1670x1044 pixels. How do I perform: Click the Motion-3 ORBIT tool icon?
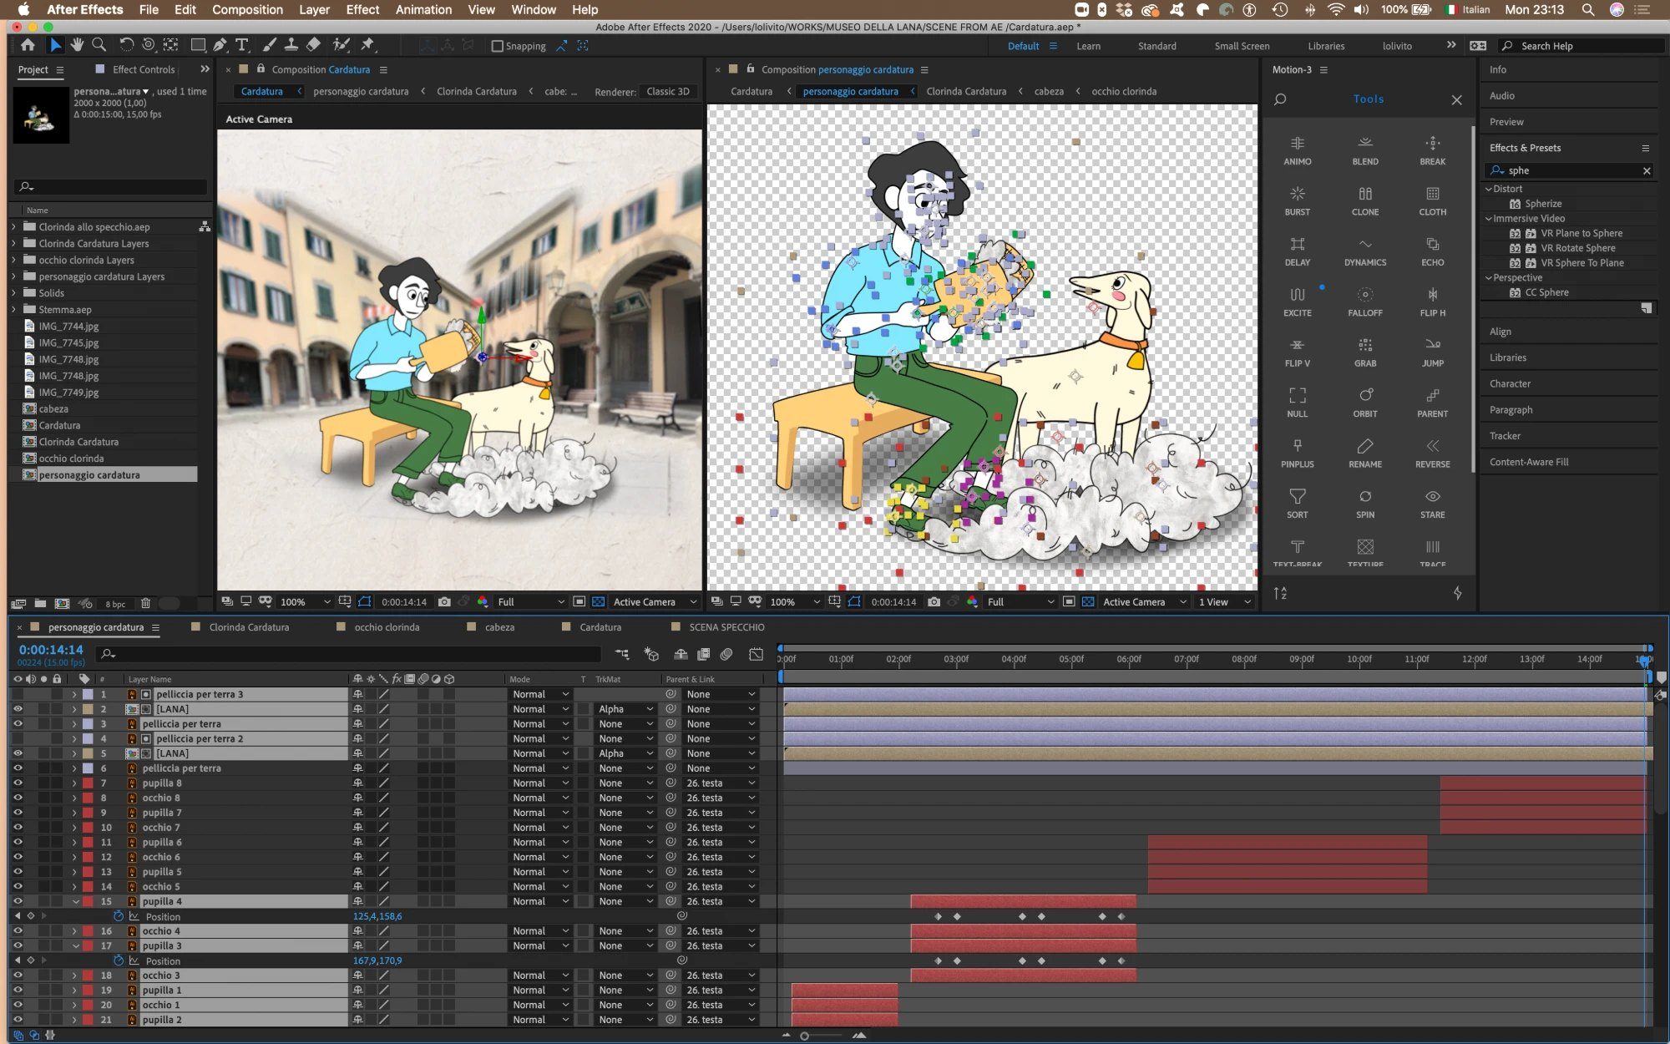coord(1365,395)
